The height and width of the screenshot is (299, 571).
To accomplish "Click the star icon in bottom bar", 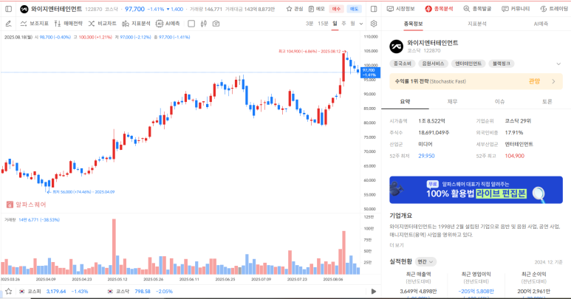I will [8, 292].
